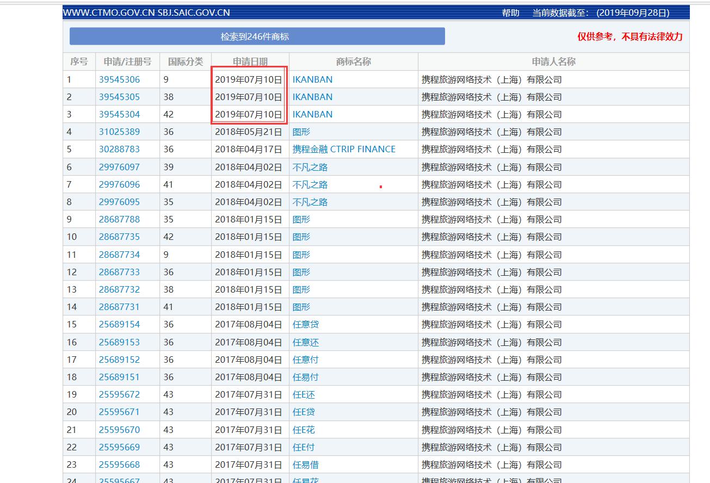Open the 任E花 trademark link
Image resolution: width=710 pixels, height=483 pixels.
tap(304, 430)
